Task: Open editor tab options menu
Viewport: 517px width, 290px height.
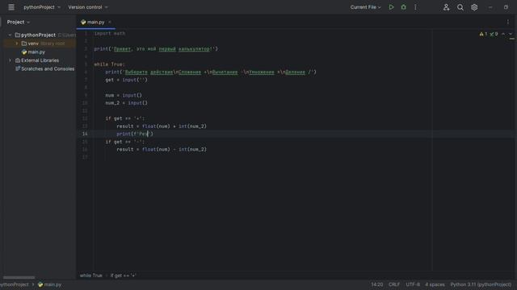Action: (508, 22)
